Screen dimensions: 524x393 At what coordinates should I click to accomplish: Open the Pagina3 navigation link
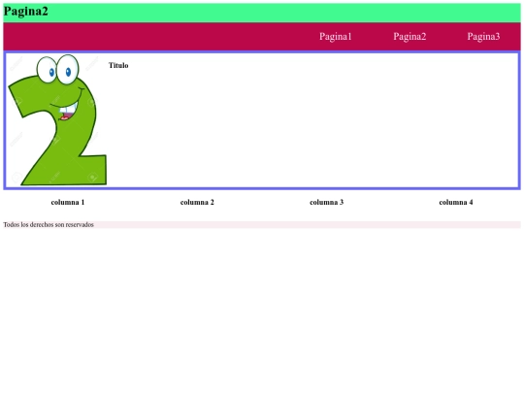point(483,37)
